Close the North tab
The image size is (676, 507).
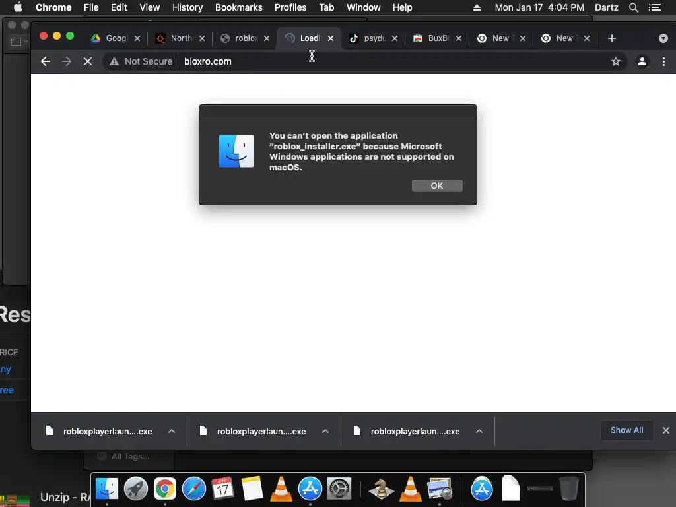202,38
